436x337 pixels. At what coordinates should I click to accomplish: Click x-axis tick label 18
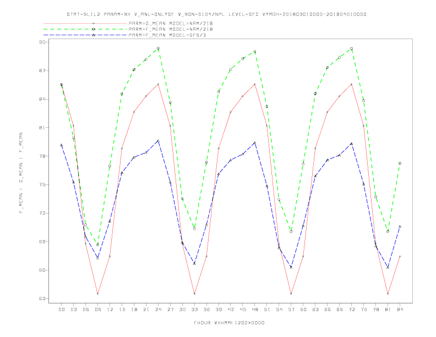coord(134,309)
